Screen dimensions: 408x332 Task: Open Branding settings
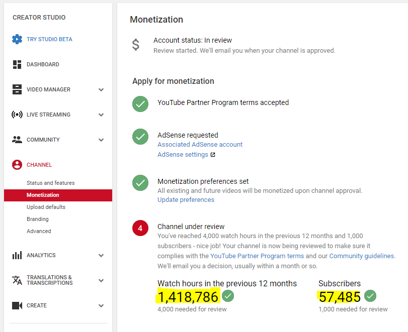37,219
